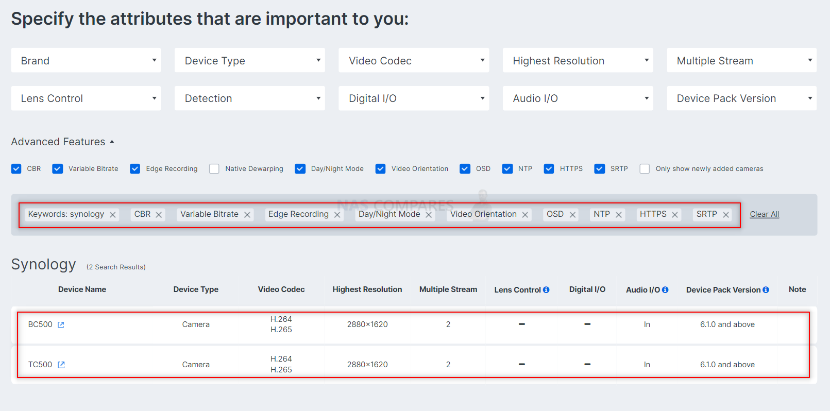Open the Brand dropdown
830x411 pixels.
86,60
